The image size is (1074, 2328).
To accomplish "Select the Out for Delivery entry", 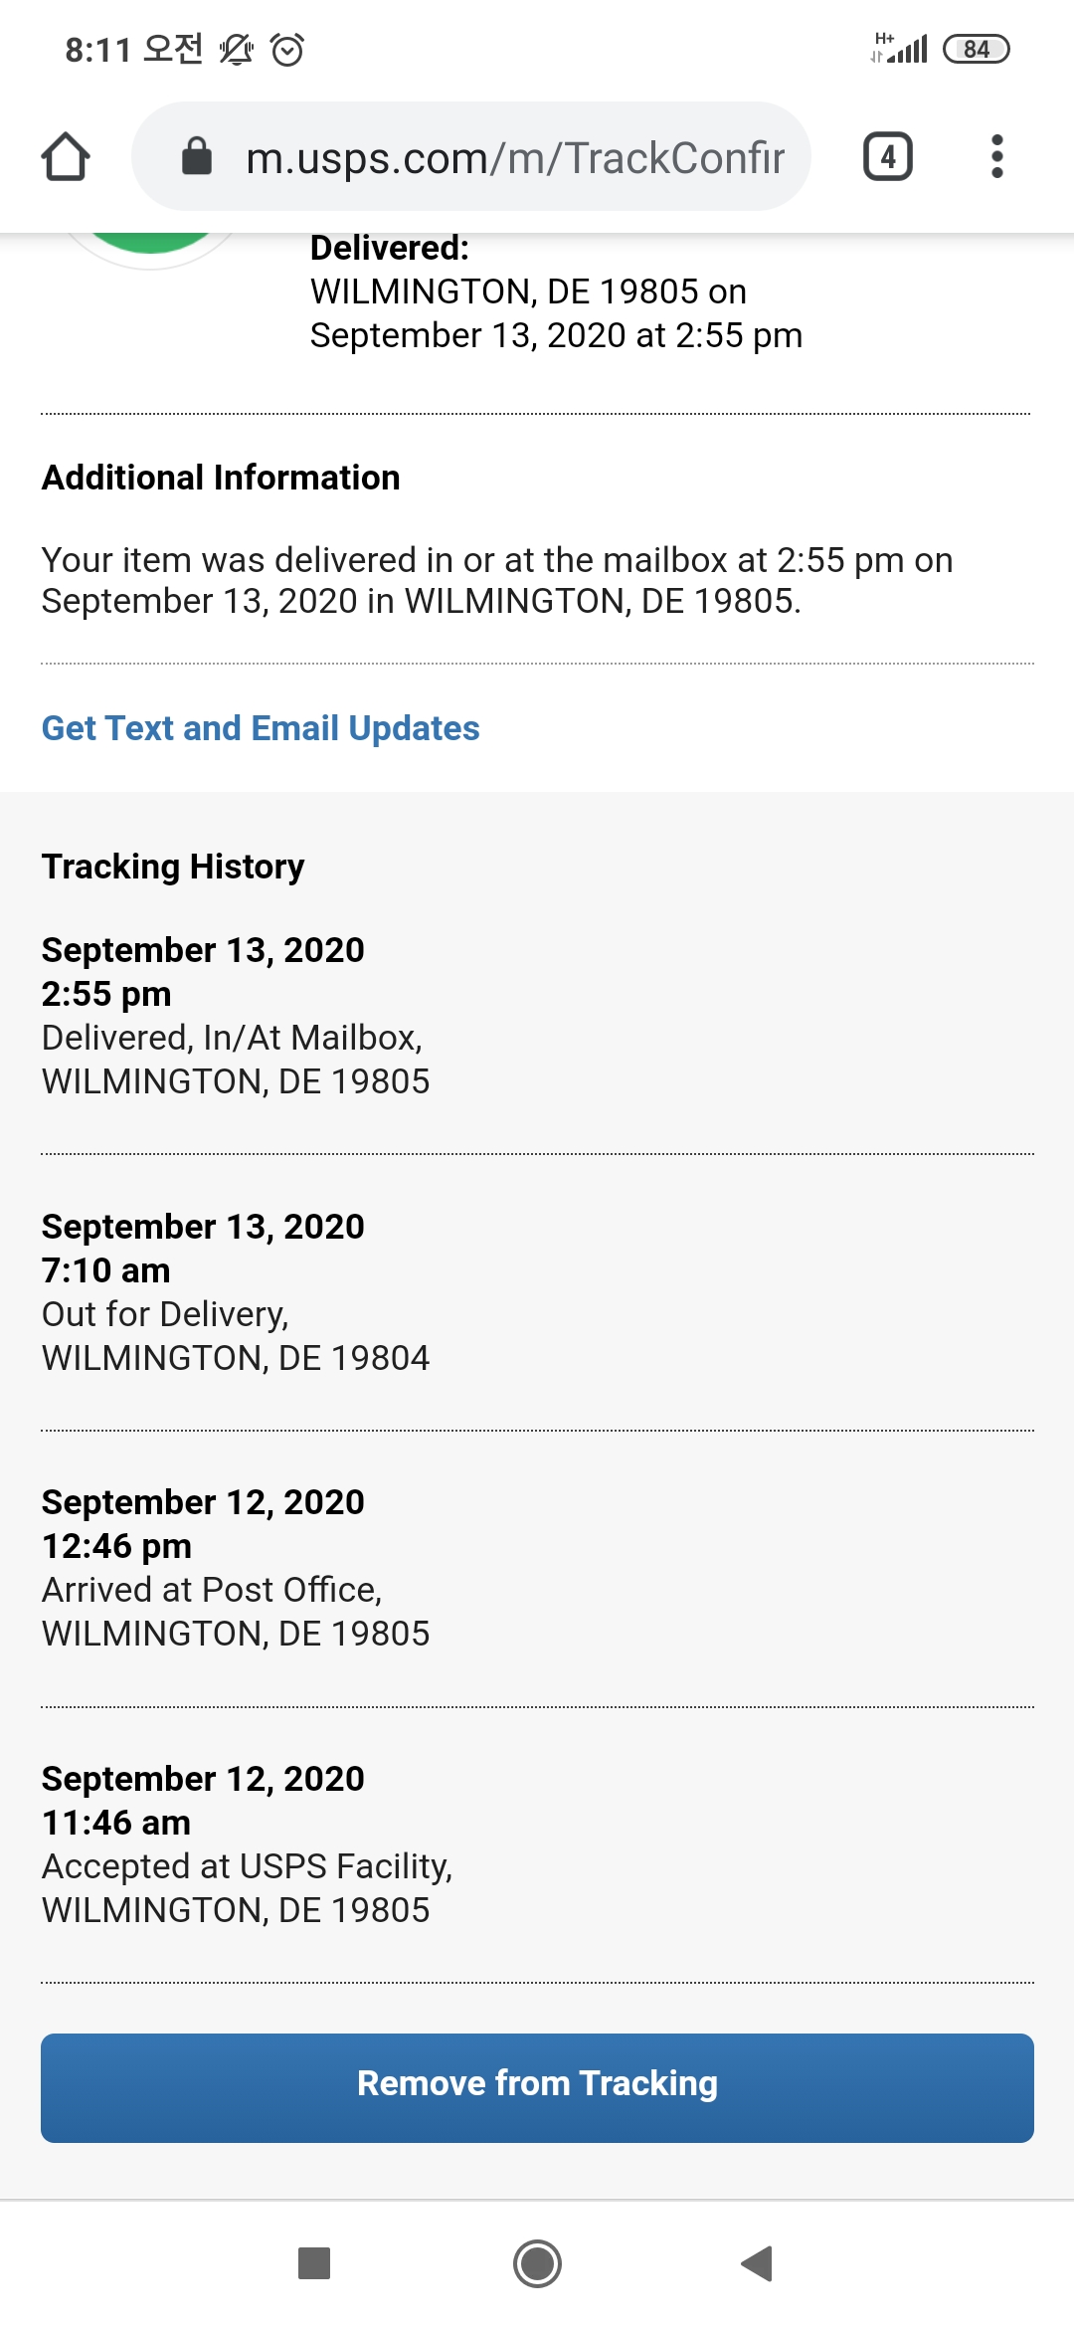I will point(236,1292).
